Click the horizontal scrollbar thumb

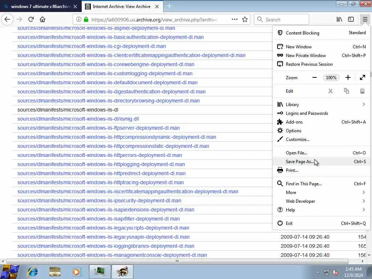pos(177,262)
